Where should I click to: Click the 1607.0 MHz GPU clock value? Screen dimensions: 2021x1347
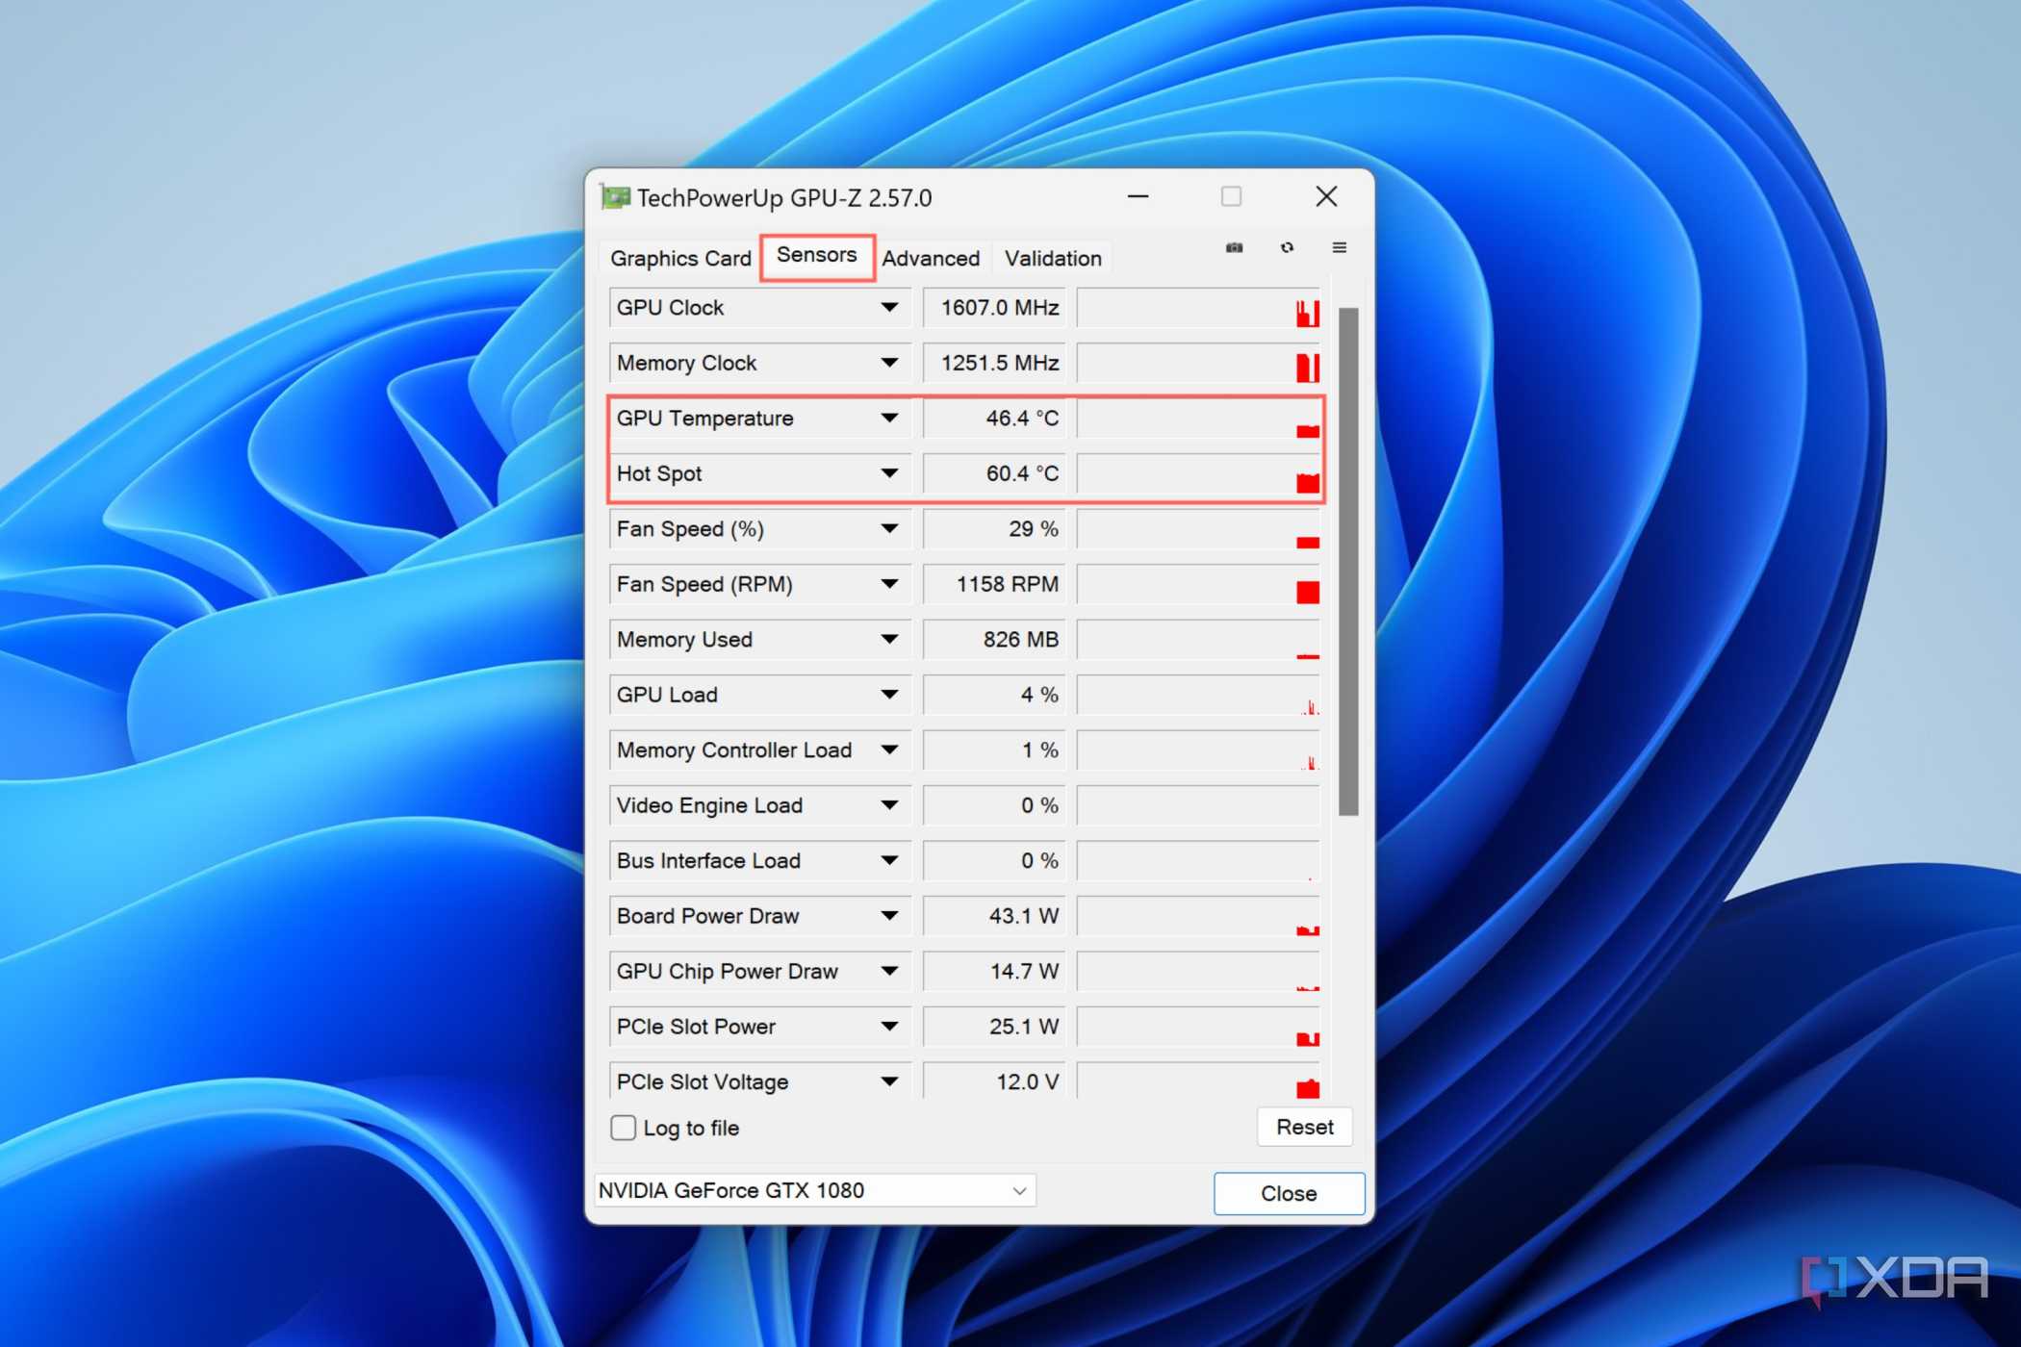(x=994, y=308)
